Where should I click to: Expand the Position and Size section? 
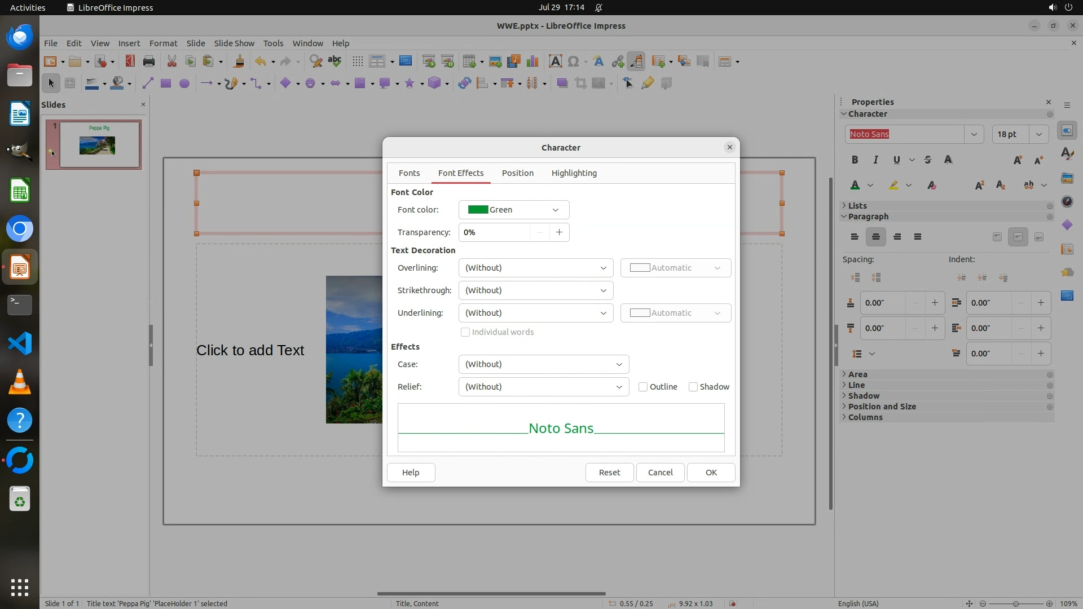coord(882,407)
